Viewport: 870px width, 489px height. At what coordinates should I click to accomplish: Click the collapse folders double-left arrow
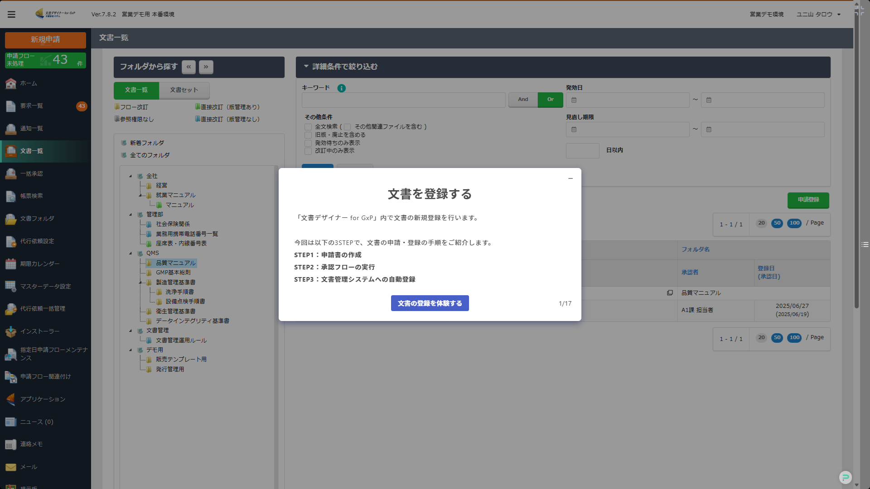coord(188,67)
